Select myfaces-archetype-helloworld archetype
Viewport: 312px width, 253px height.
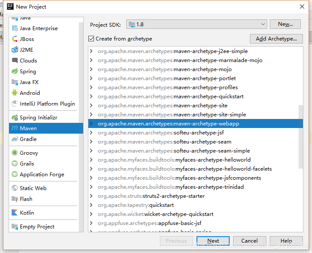(x=196, y=160)
